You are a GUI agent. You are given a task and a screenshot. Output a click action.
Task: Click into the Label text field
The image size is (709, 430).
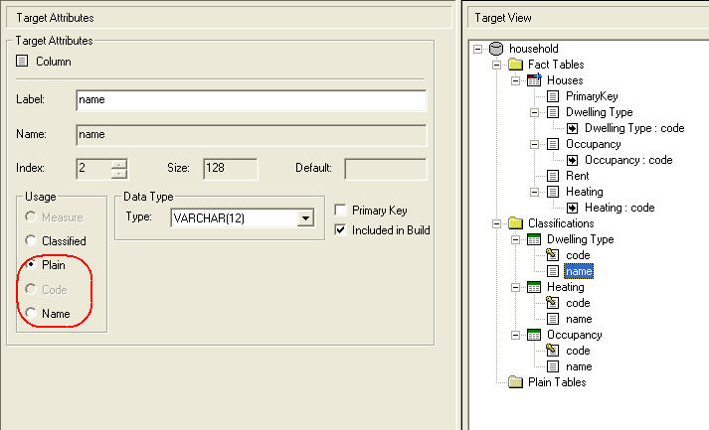point(251,100)
